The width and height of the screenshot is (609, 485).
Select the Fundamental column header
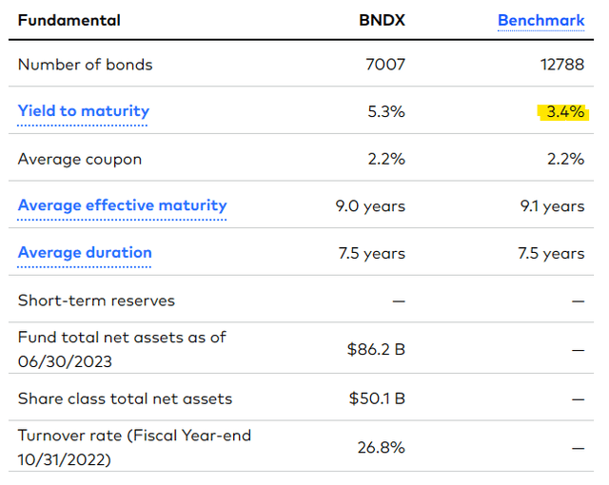(x=69, y=20)
